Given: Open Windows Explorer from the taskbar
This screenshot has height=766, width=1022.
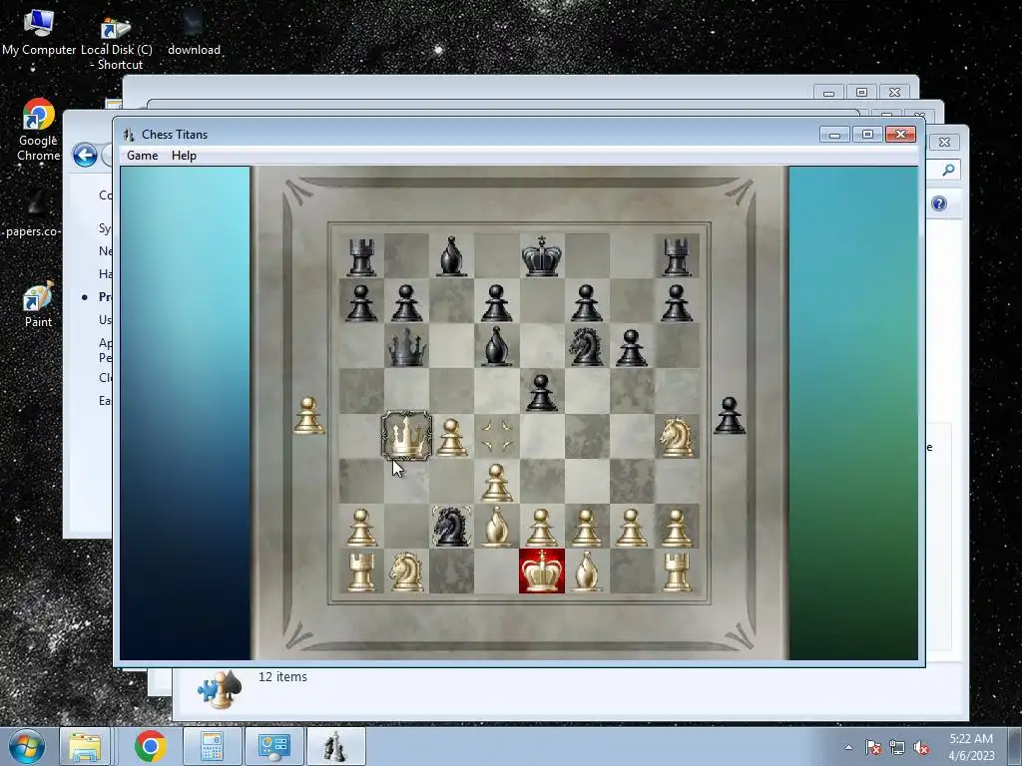Looking at the screenshot, I should (x=85, y=746).
